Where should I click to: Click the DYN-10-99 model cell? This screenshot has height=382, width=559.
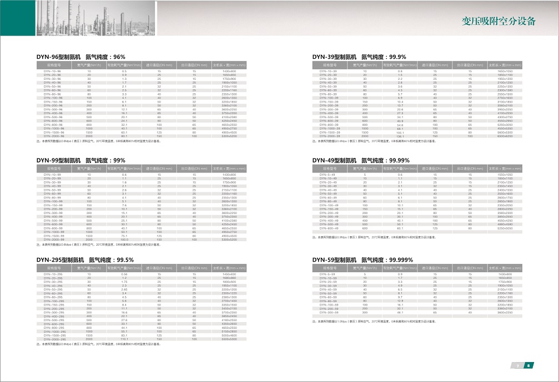tap(52, 175)
